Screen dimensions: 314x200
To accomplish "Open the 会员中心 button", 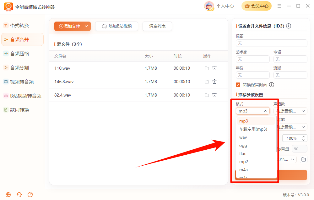I will click(x=257, y=6).
